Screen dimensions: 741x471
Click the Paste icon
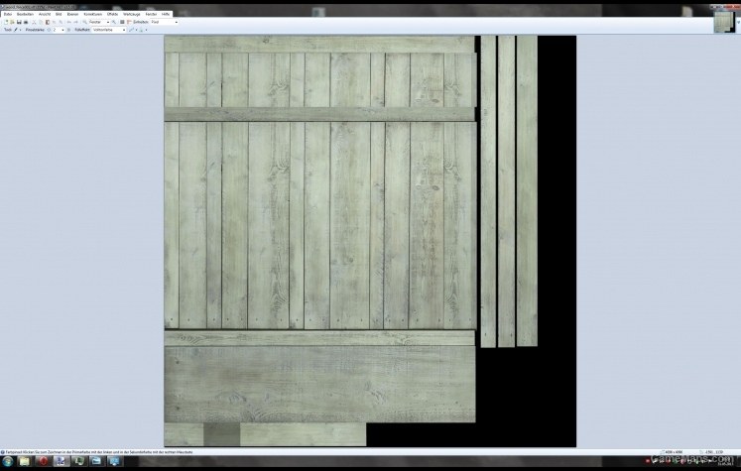(x=48, y=22)
